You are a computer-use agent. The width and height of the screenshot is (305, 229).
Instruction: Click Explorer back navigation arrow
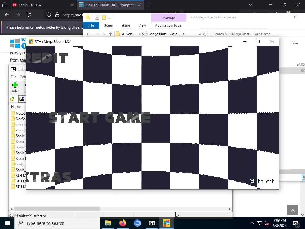(x=88, y=34)
